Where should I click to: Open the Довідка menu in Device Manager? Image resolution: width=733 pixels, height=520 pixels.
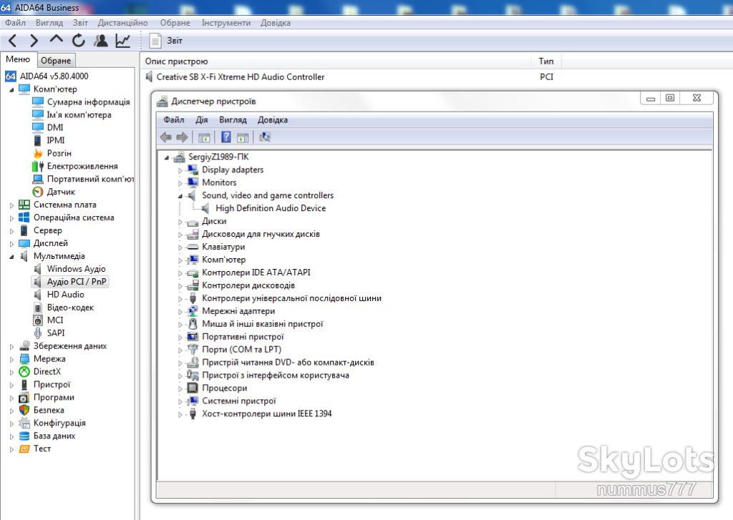click(x=273, y=120)
